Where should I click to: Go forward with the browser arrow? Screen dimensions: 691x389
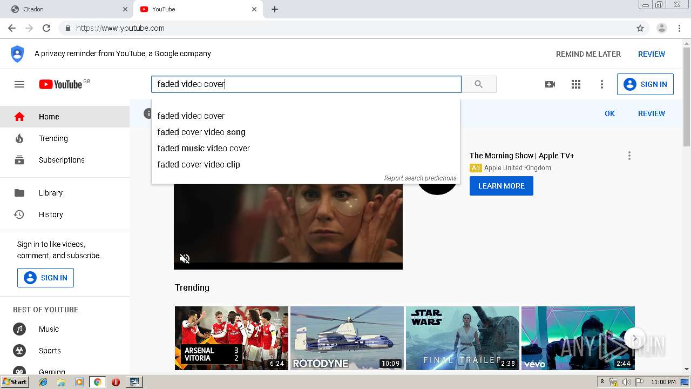point(29,28)
